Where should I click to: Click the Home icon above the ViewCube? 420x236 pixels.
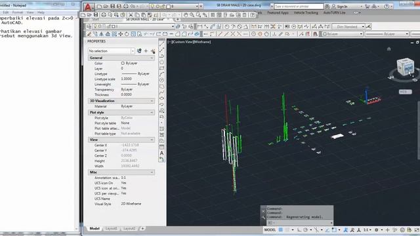pyautogui.click(x=388, y=49)
